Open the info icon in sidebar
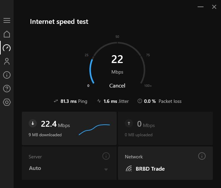 coord(7,75)
